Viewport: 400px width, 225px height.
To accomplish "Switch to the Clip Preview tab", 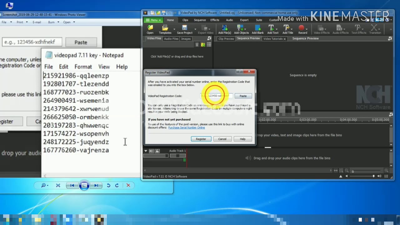I will pos(226,39).
